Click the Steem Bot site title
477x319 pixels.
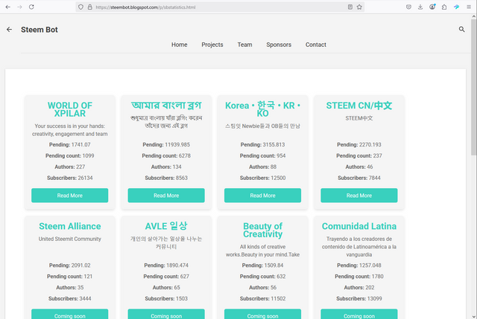point(40,30)
